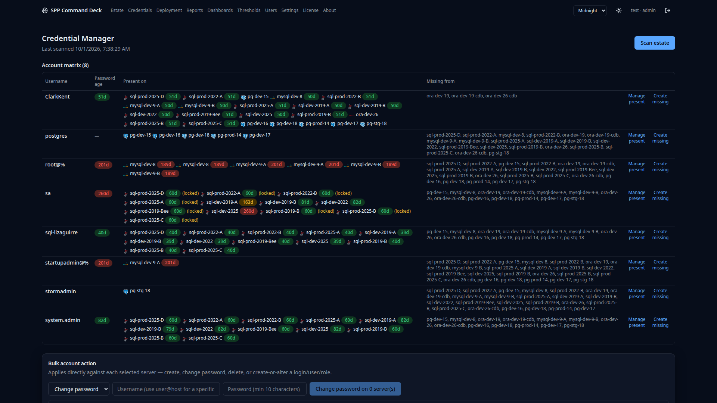Click the SQL Server icon beside sql-prod-2025-C in sa row
717x403 pixels.
click(126, 221)
